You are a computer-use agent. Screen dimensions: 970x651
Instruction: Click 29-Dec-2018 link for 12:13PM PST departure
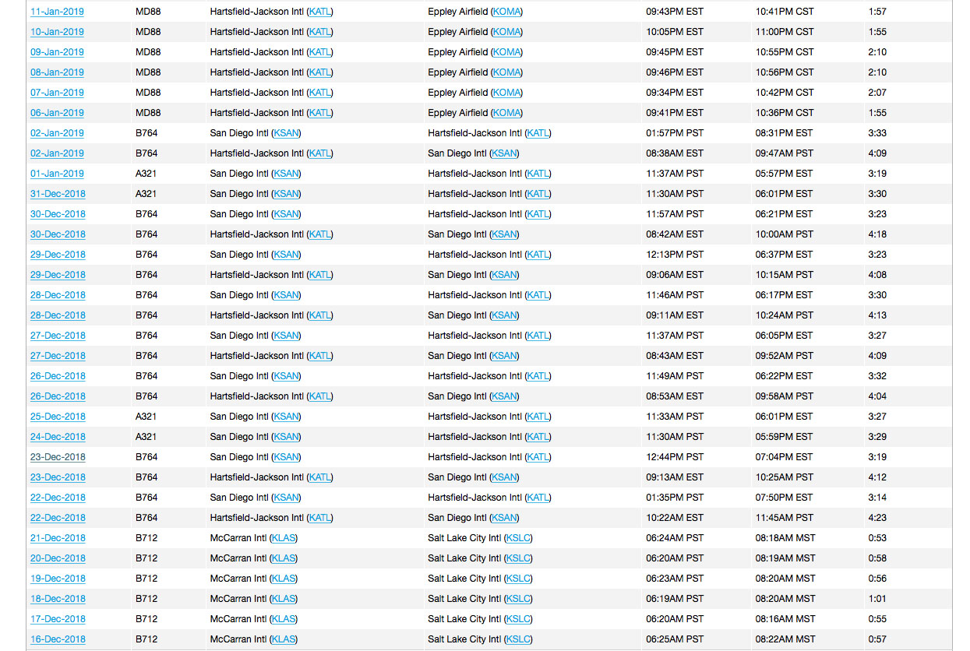click(58, 255)
